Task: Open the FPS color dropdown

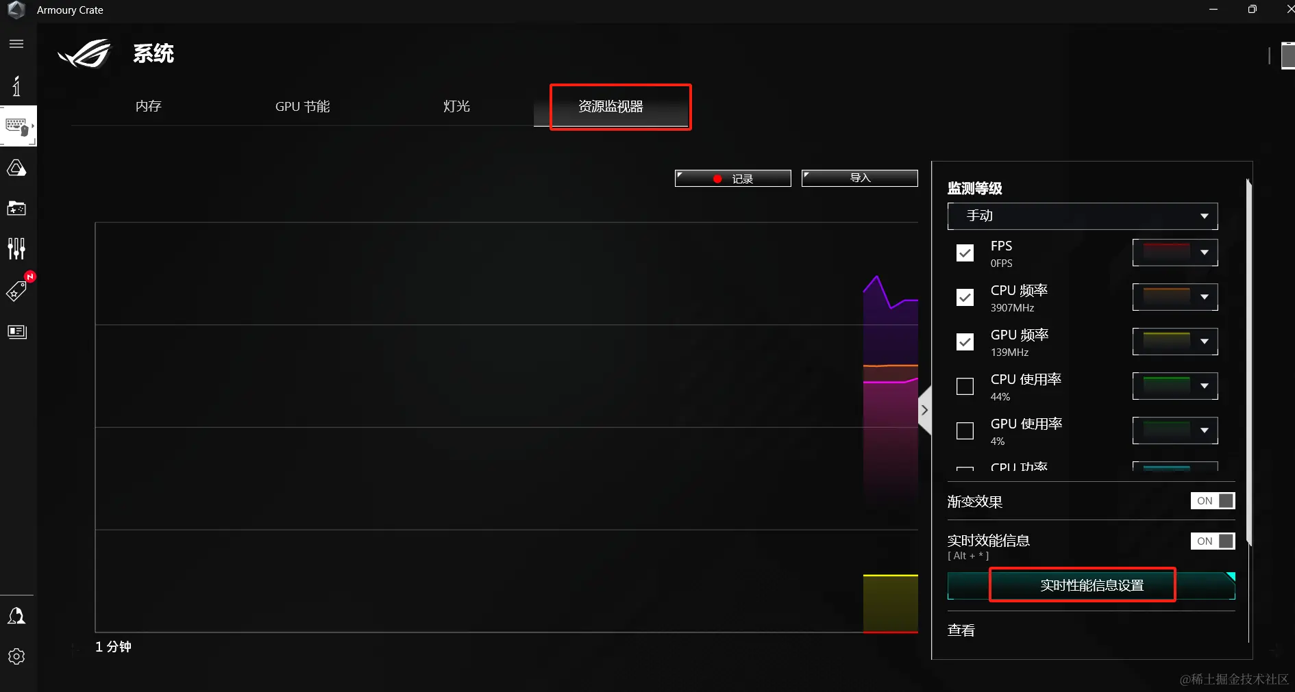Action: coord(1175,253)
